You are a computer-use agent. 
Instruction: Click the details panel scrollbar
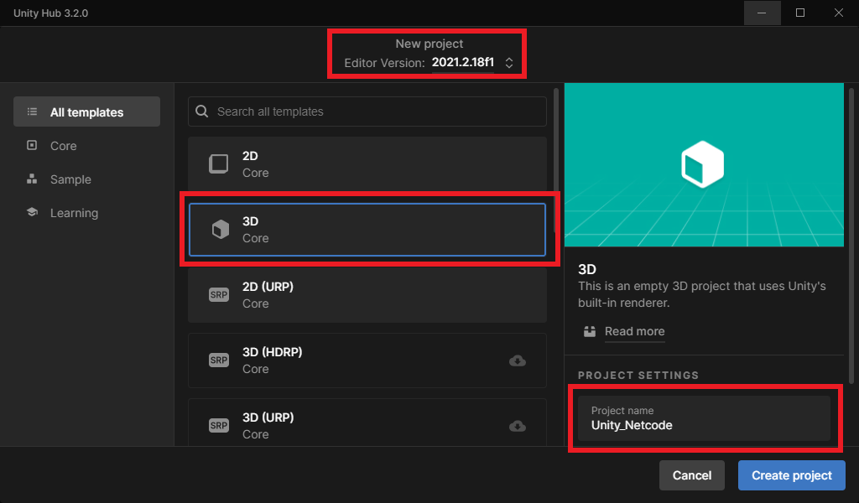(x=851, y=236)
